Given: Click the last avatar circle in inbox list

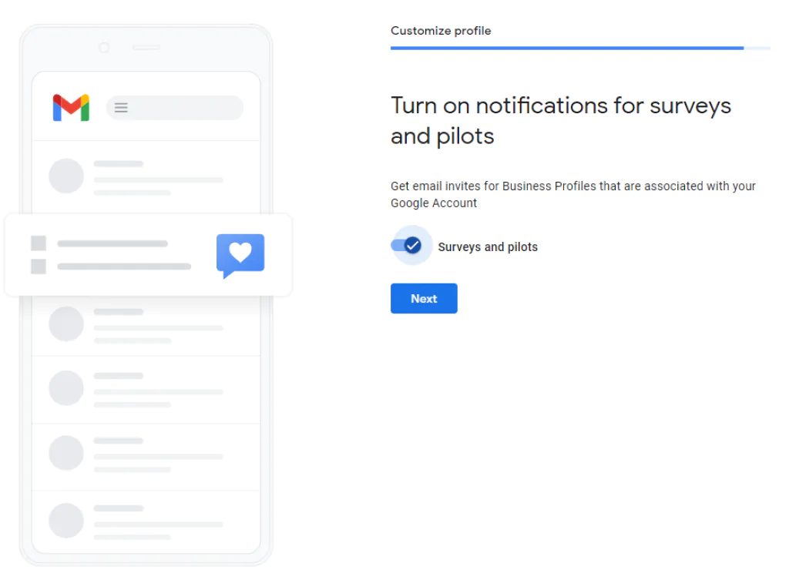Looking at the screenshot, I should coord(66,521).
